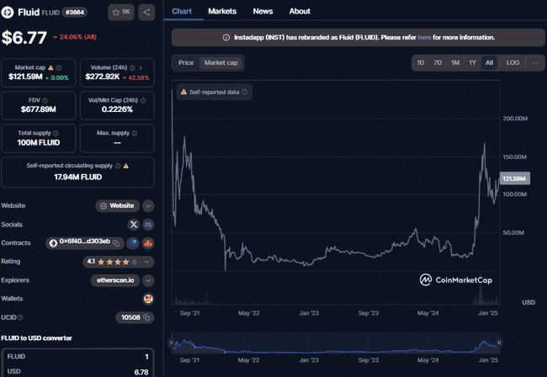Click the 0.2226% Vol/Mkt Cap value

coord(117,109)
